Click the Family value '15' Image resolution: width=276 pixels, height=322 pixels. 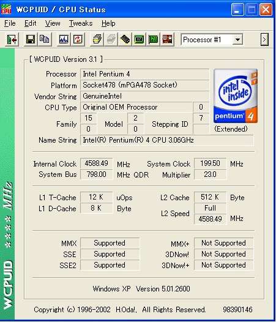click(x=89, y=118)
